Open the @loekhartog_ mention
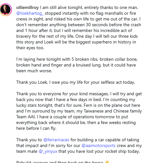The width and height of the screenshot is (150, 163). 30,13
